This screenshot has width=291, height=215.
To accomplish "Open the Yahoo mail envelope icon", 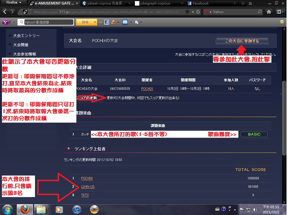I will tap(125, 22).
